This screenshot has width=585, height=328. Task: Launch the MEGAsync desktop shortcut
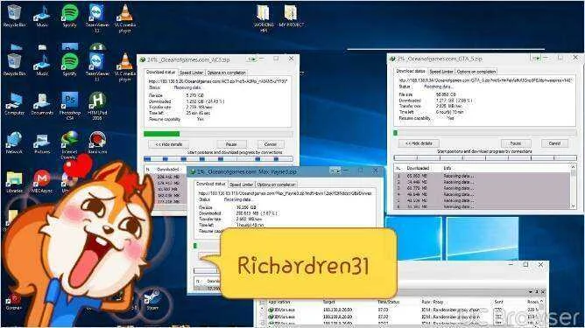point(42,182)
